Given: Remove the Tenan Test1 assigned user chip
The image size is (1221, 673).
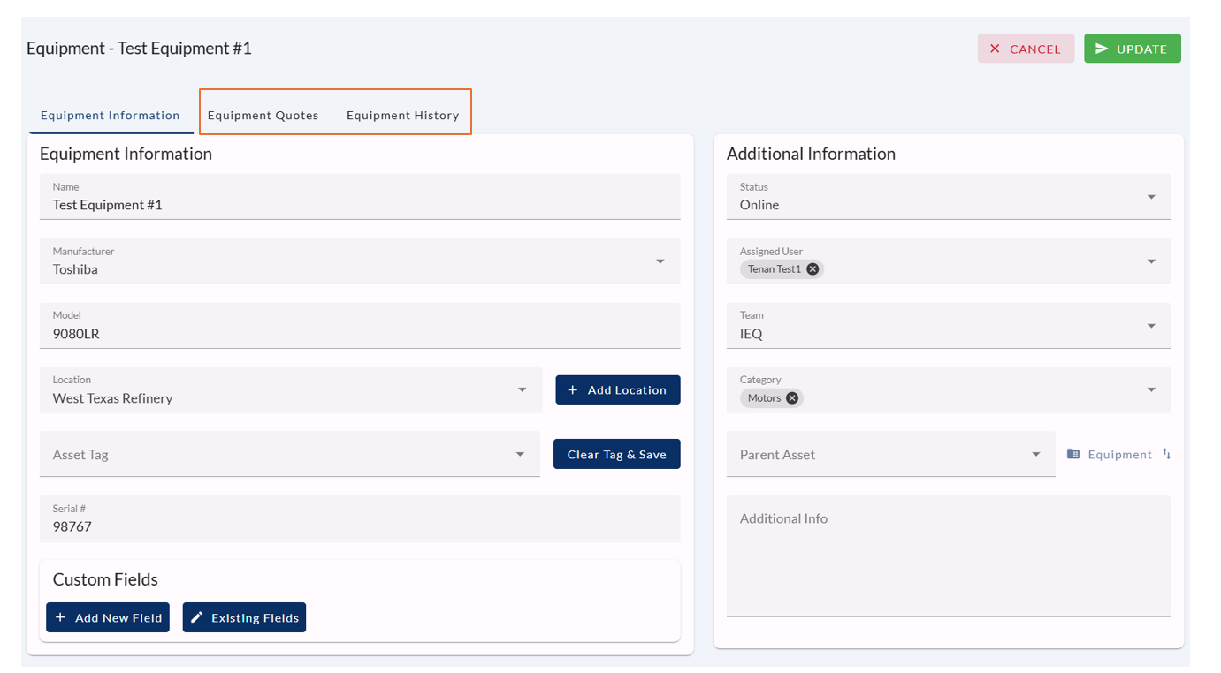Looking at the screenshot, I should (813, 269).
